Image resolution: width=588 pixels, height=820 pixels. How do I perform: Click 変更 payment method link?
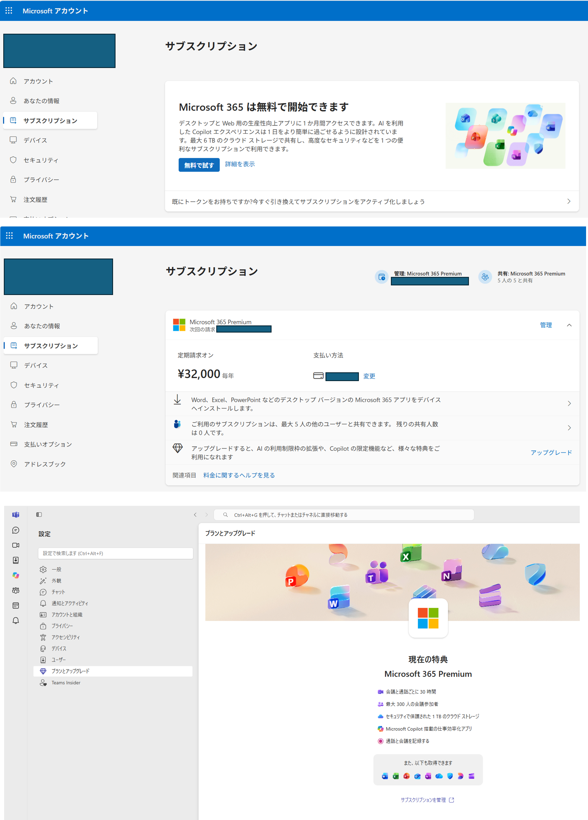point(369,376)
